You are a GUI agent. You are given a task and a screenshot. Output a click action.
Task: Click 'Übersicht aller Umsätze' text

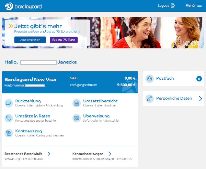(99, 105)
